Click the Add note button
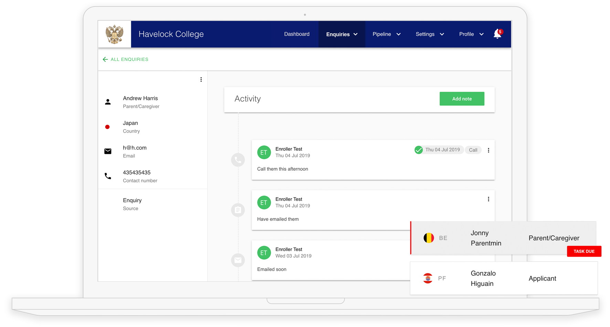Viewport: 610px width, 327px height. tap(462, 99)
